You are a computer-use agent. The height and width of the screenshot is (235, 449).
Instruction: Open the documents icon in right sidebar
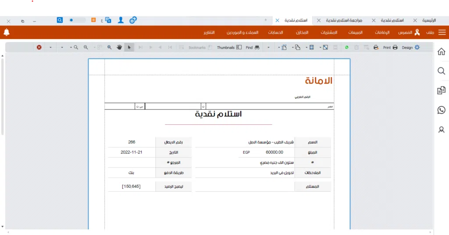pyautogui.click(x=441, y=90)
